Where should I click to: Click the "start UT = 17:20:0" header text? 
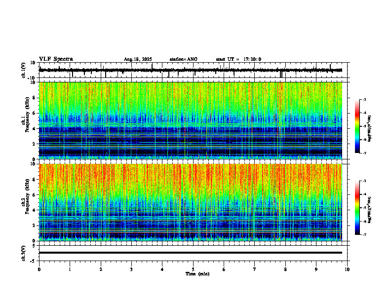pyautogui.click(x=238, y=59)
